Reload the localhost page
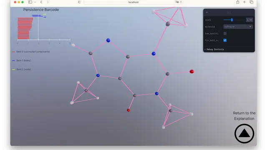The width and height of the screenshot is (267, 150). (x=181, y=2)
